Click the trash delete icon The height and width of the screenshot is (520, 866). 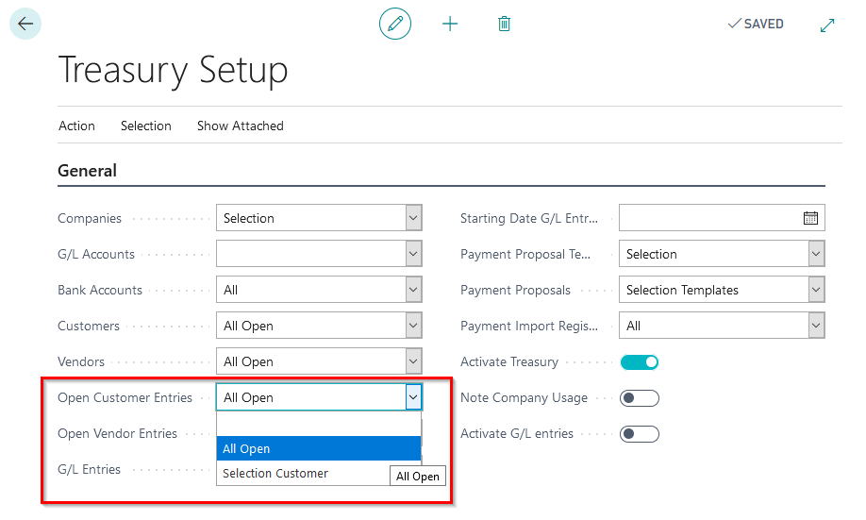coord(504,24)
